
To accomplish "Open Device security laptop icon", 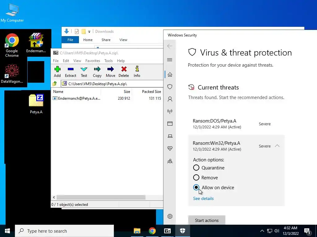I will pos(170,136).
